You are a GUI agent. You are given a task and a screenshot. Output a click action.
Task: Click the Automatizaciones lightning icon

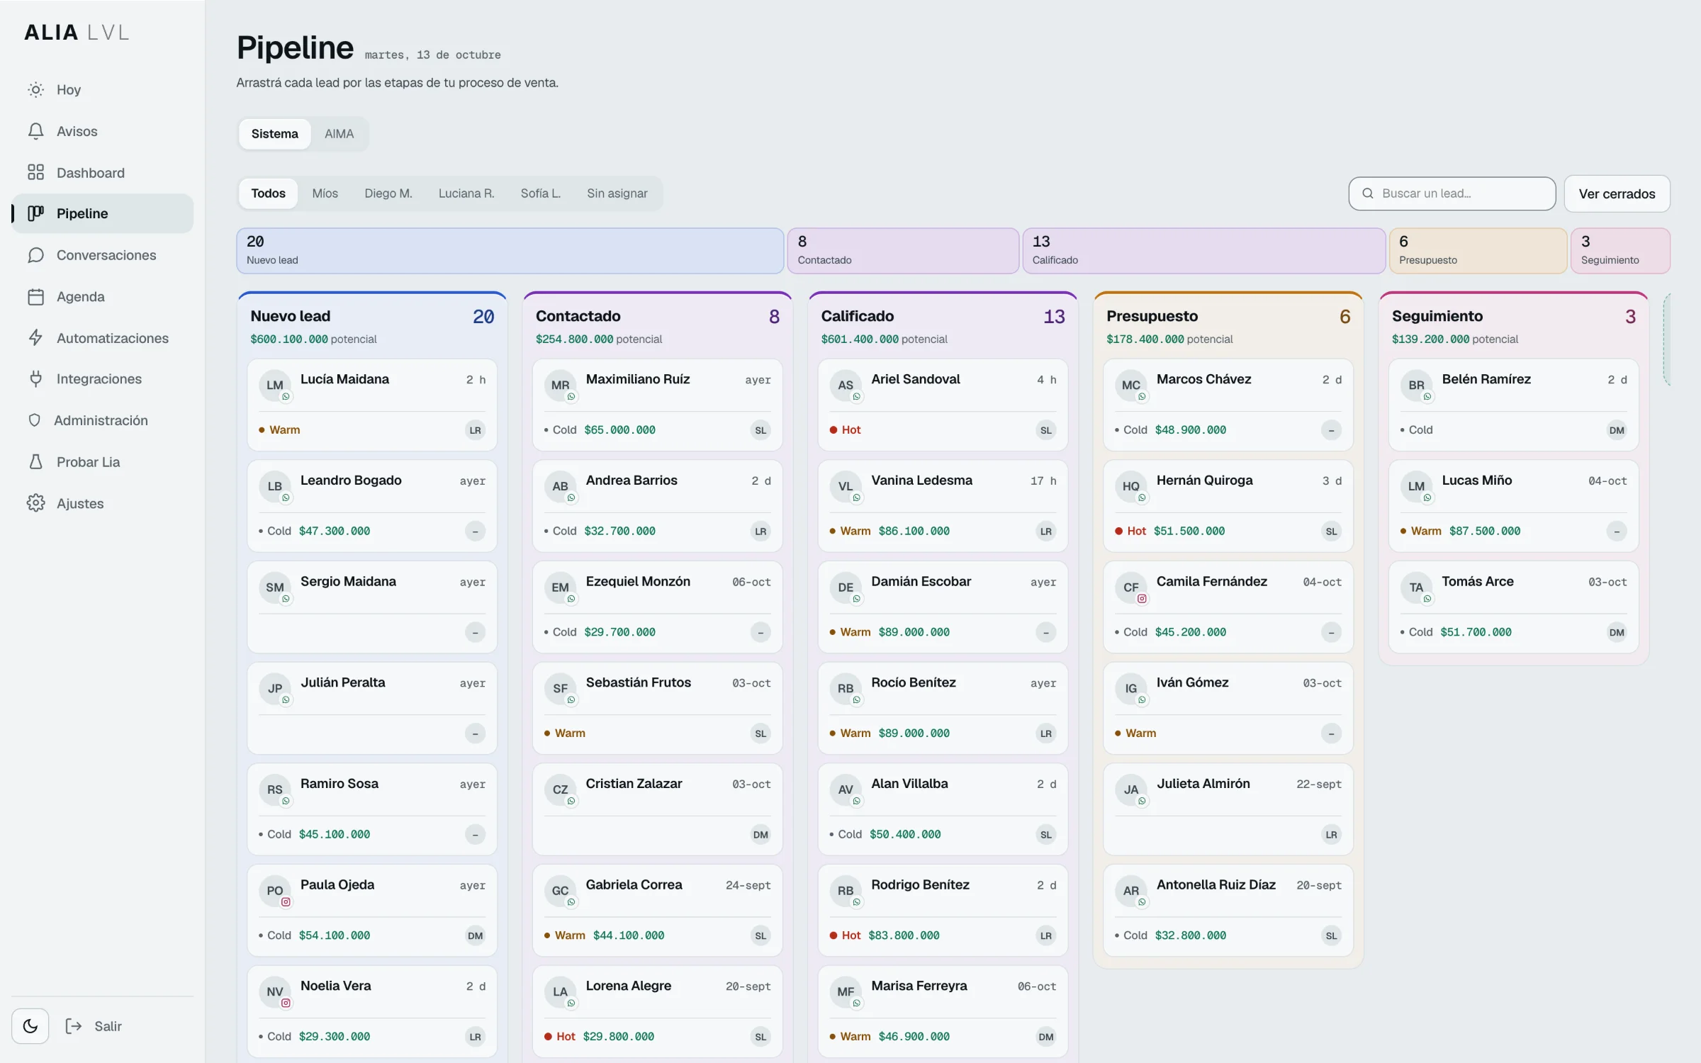click(35, 338)
